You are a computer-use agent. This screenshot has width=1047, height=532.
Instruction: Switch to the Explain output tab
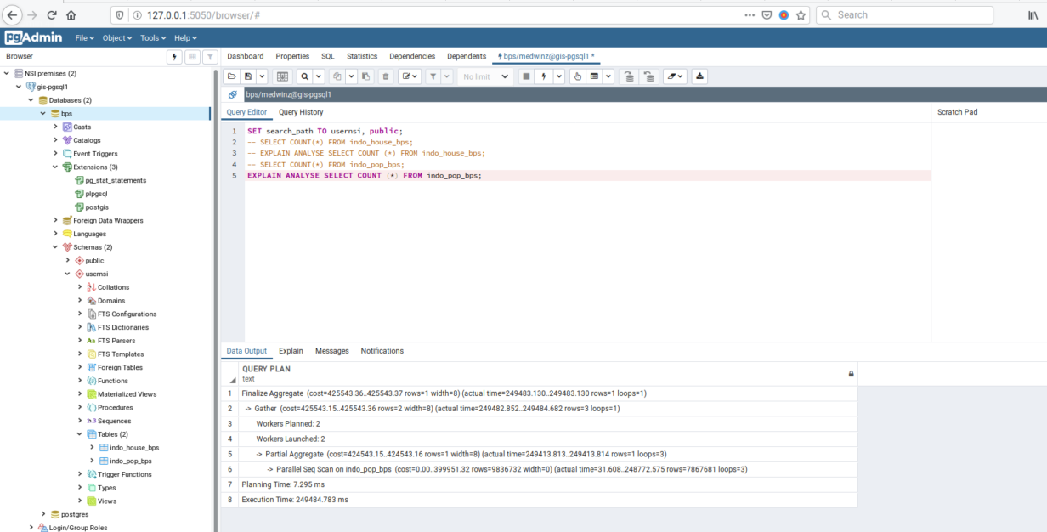click(291, 350)
